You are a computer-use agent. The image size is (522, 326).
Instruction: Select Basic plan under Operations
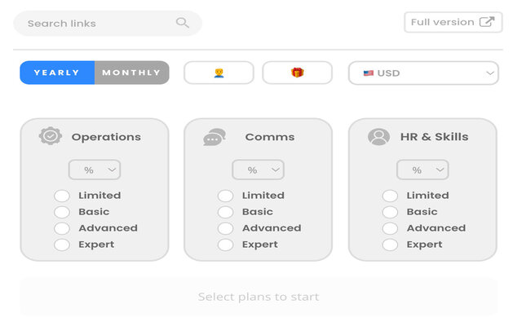(x=62, y=212)
